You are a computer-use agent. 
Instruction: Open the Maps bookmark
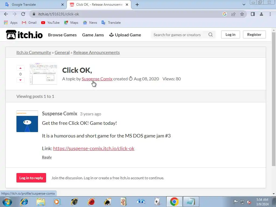click(71, 23)
